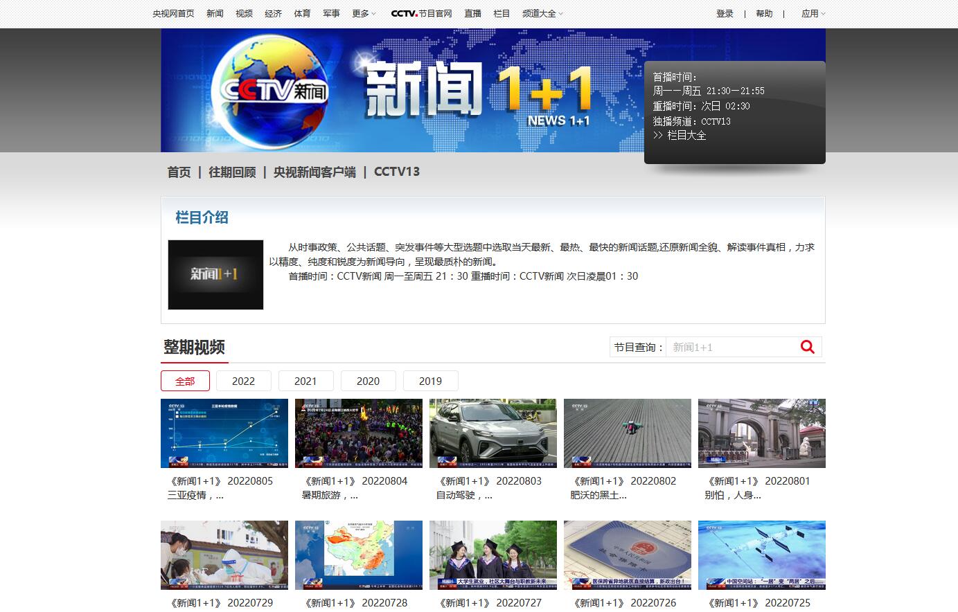Open the 20220803 自动驾驶 video thumbnail
Screen dimensions: 958x612
[x=493, y=433]
